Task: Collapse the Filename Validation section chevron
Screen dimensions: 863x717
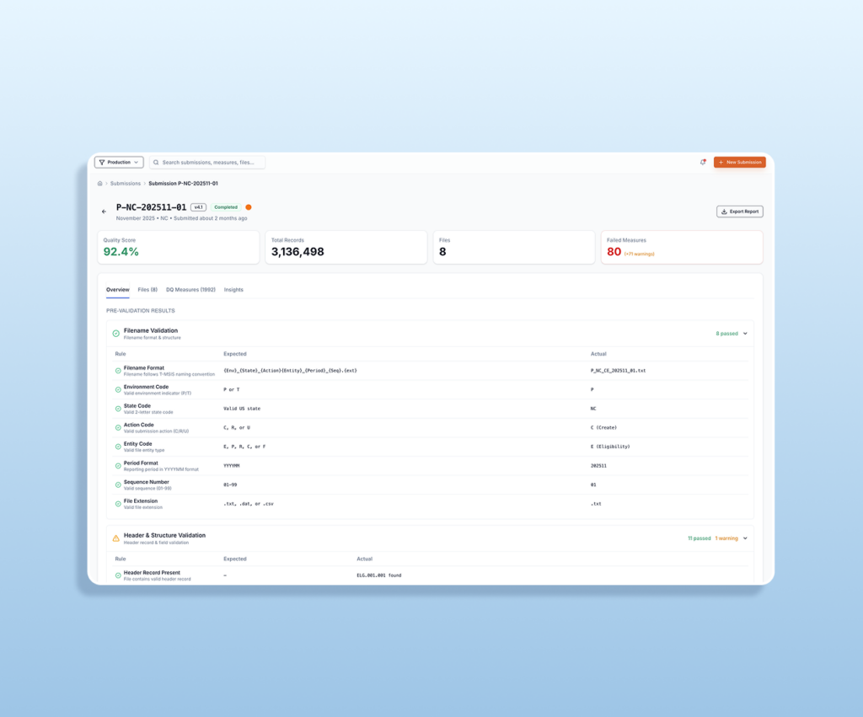Action: [745, 334]
